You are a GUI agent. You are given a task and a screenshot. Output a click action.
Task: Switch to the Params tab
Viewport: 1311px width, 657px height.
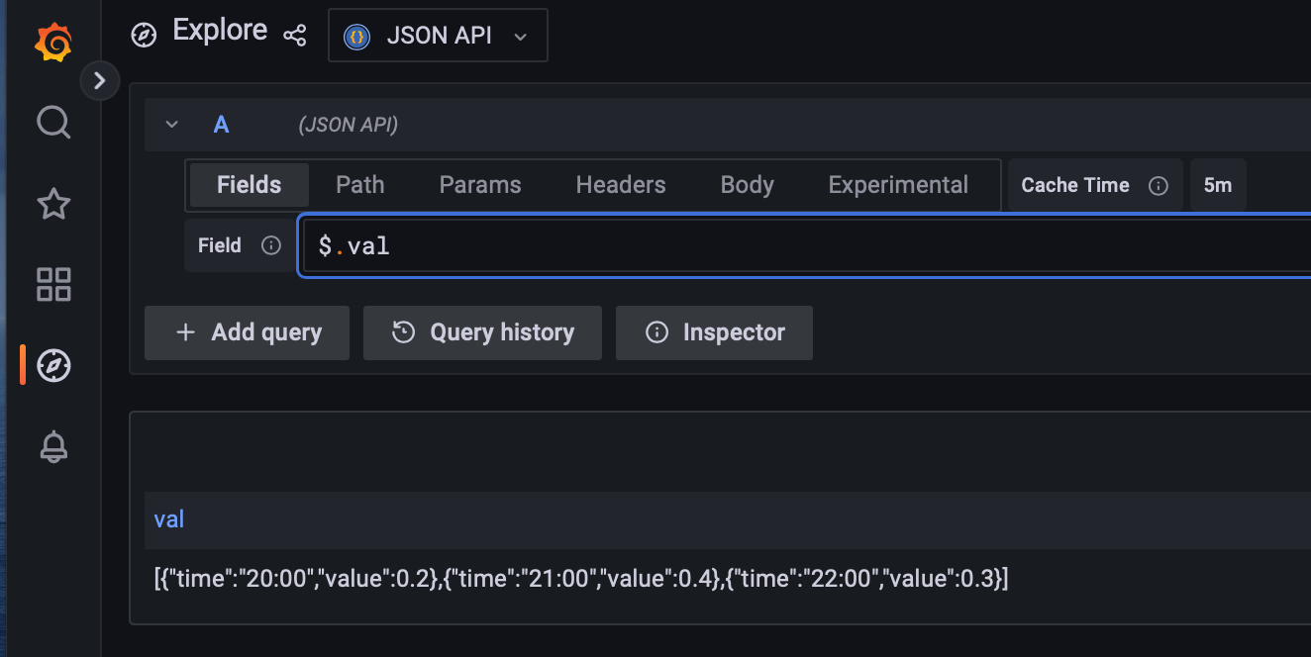pyautogui.click(x=480, y=185)
